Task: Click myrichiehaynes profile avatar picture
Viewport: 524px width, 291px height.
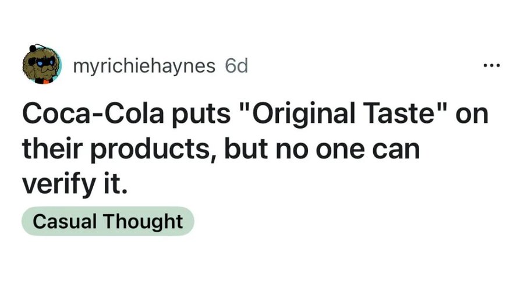Action: point(42,64)
